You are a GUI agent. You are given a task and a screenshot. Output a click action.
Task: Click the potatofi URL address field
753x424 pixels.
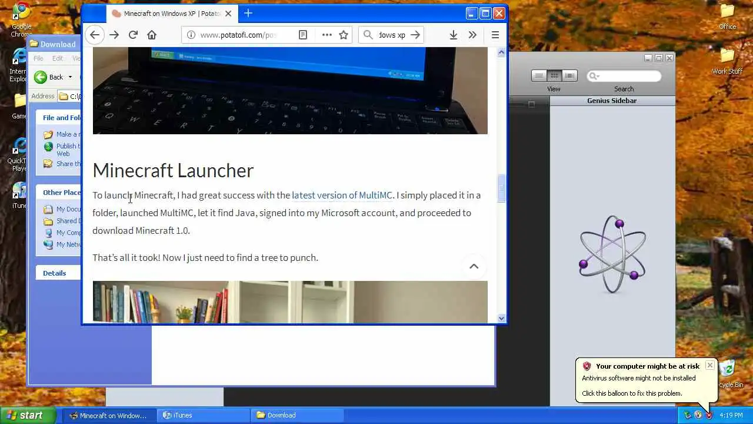tap(238, 35)
